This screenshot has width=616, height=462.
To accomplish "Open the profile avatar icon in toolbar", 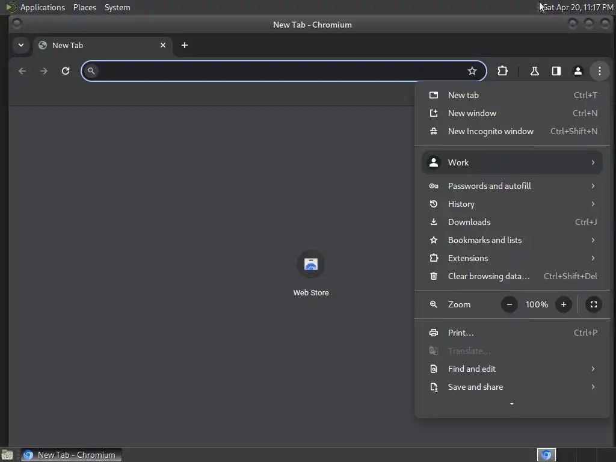I will click(x=578, y=71).
